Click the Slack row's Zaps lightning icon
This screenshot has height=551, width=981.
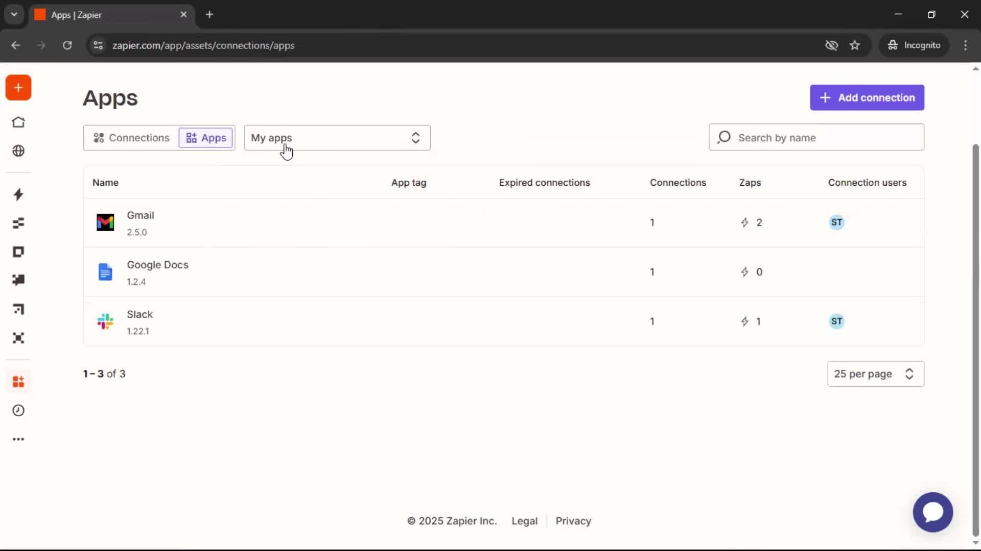(745, 321)
